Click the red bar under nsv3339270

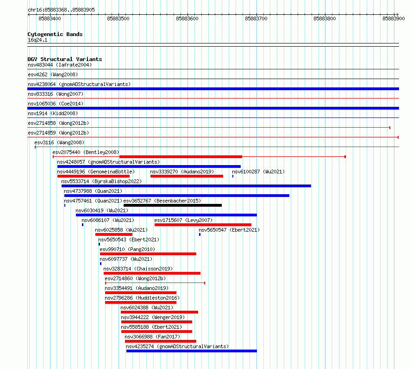(x=187, y=176)
